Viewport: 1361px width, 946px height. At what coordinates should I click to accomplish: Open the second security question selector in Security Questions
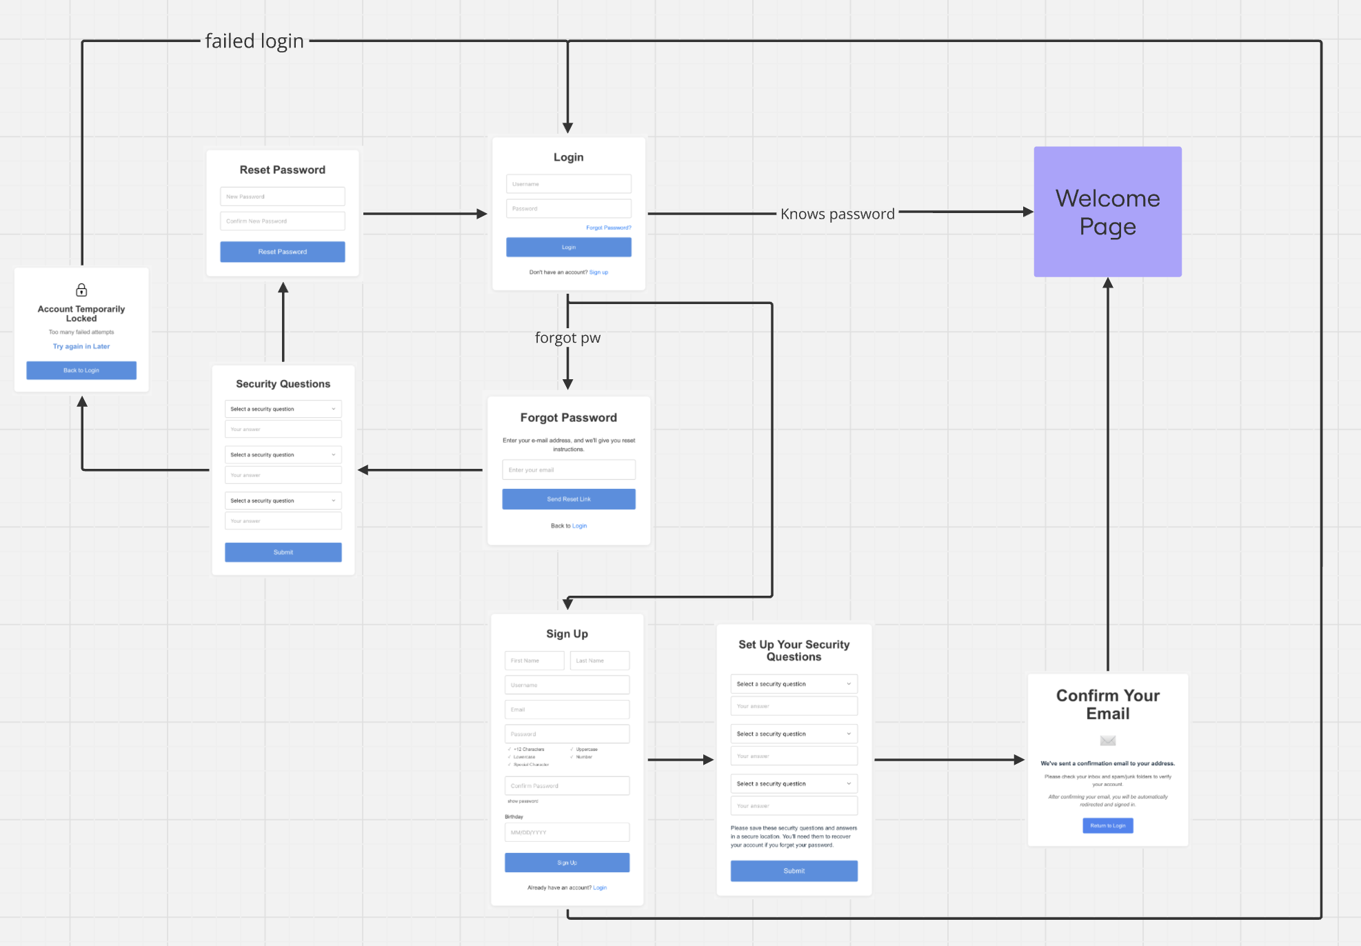tap(283, 454)
